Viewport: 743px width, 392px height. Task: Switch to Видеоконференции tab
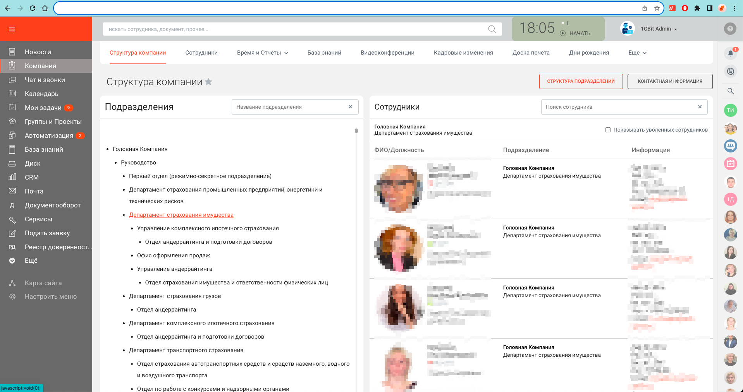(387, 53)
